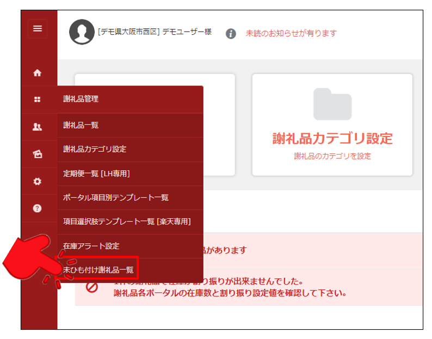
Task: Select 謝礼品管理 menu header
Action: 81,99
